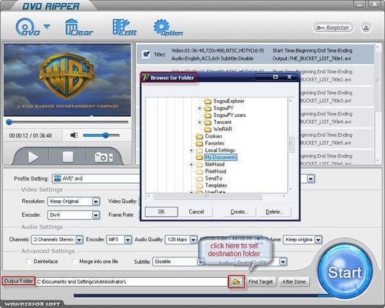This screenshot has height=308, width=385.
Task: Click the After Done button
Action: coord(294,282)
